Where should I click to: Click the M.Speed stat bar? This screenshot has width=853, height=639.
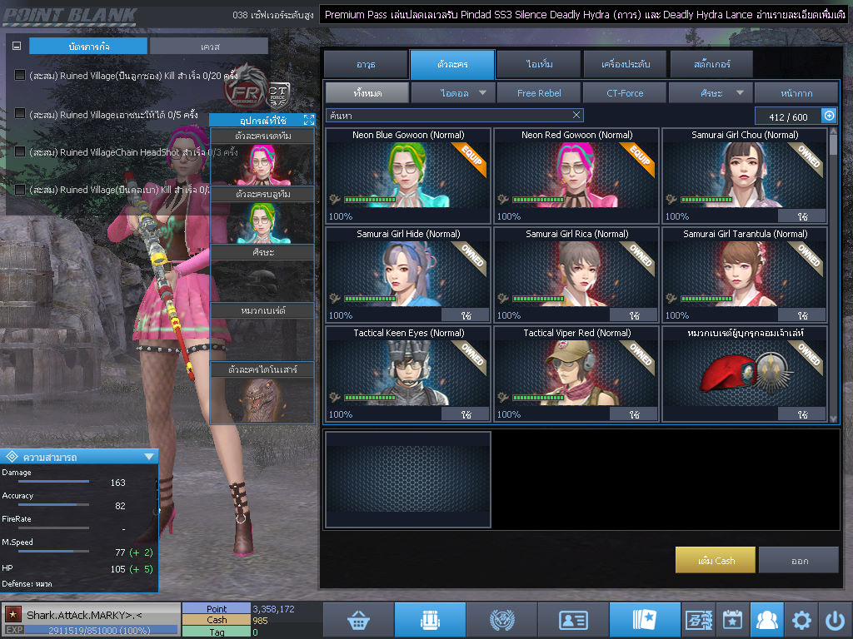53,551
